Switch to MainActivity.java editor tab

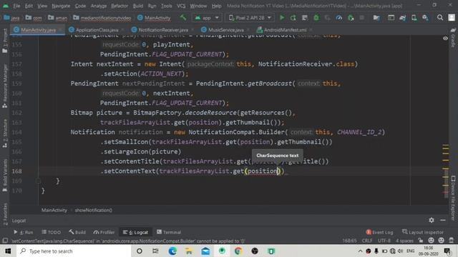pos(38,30)
